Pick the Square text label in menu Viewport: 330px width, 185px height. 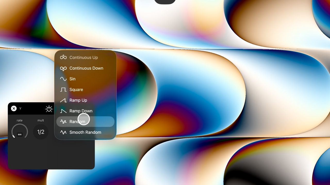[76, 90]
